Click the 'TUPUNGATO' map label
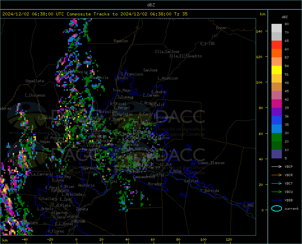Viewport: 302px width, 244px height. (x=60, y=191)
